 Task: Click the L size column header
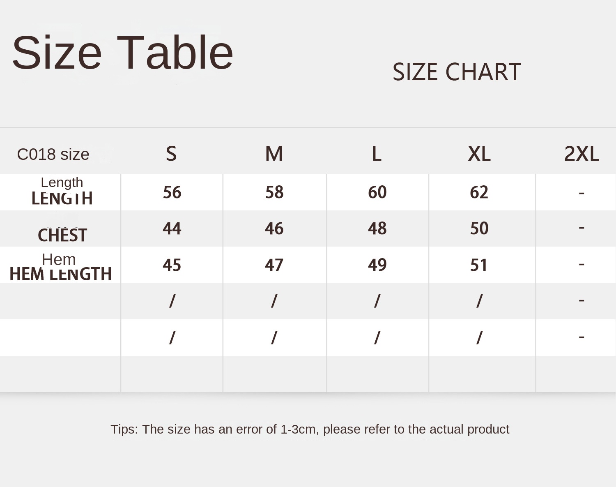pyautogui.click(x=377, y=154)
